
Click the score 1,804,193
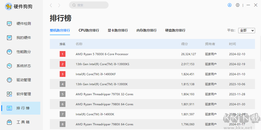tap(188, 94)
